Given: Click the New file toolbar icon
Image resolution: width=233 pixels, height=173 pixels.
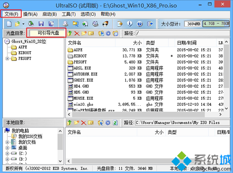Looking at the screenshot, I should (9, 24).
